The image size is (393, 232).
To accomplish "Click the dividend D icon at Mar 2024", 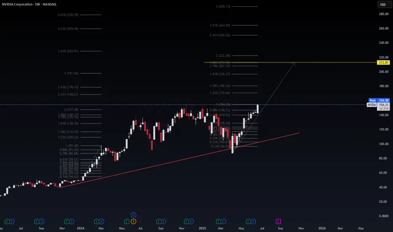I will coord(101,221).
